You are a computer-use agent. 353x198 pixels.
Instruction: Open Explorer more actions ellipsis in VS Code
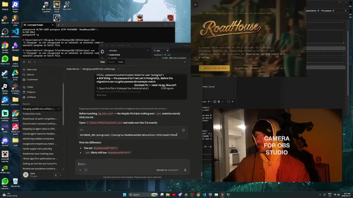pos(148,51)
